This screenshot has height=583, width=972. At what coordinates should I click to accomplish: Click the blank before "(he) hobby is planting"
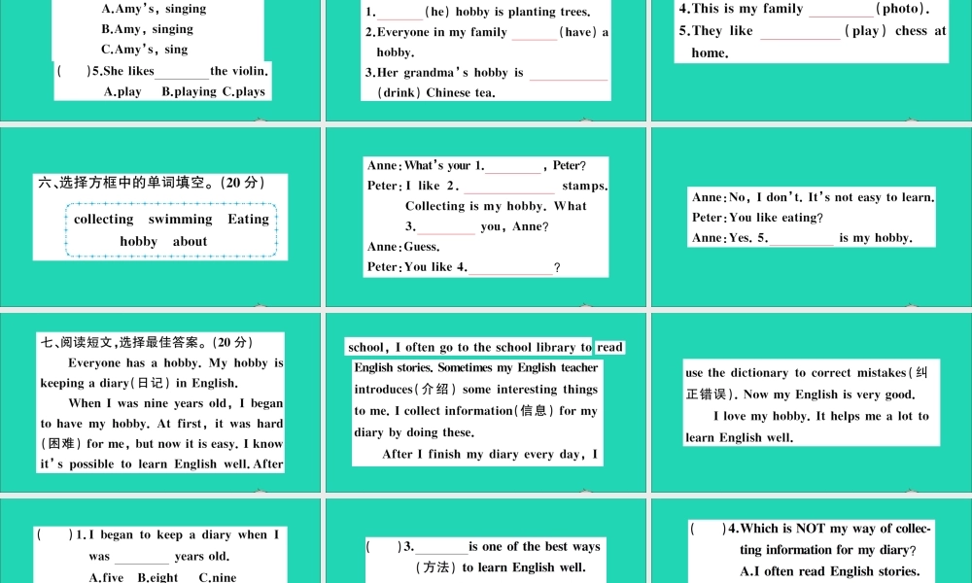[x=399, y=13]
